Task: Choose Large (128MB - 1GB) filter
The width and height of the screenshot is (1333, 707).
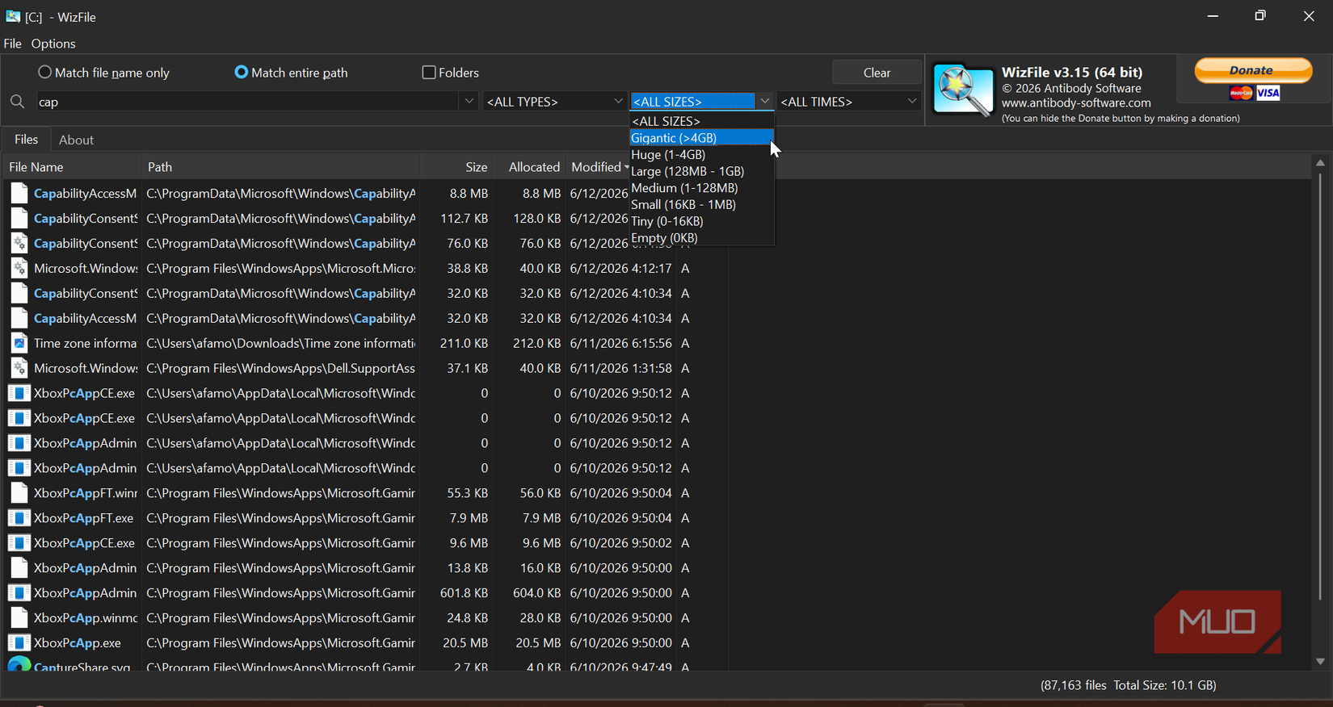Action: pyautogui.click(x=701, y=171)
